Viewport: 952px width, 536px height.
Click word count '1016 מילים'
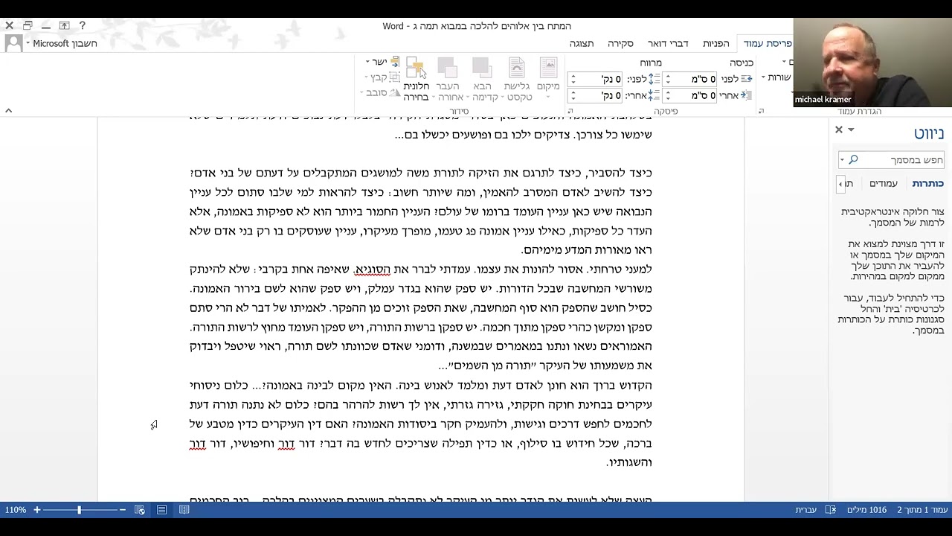pyautogui.click(x=866, y=510)
